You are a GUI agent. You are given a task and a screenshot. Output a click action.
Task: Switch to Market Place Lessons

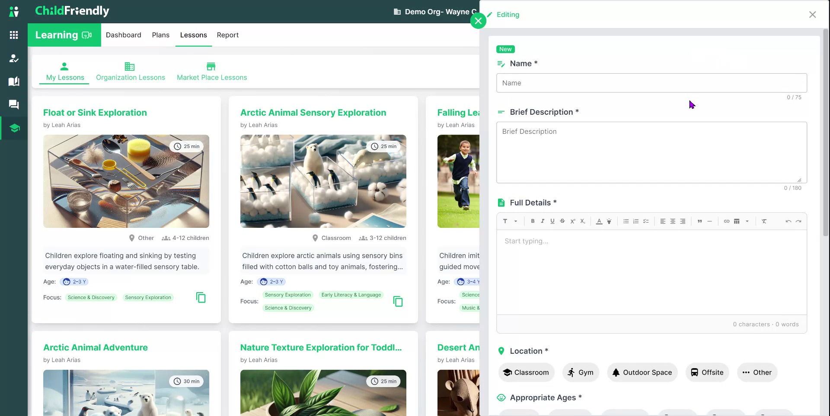click(x=212, y=72)
